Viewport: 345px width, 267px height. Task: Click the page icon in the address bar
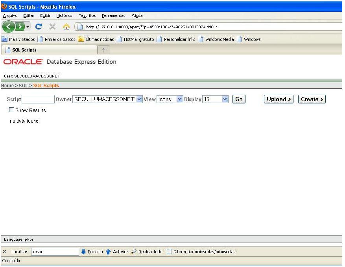(80, 27)
